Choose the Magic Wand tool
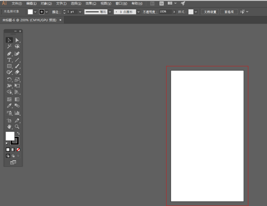Viewport: 267px width, 206px height. 9,46
